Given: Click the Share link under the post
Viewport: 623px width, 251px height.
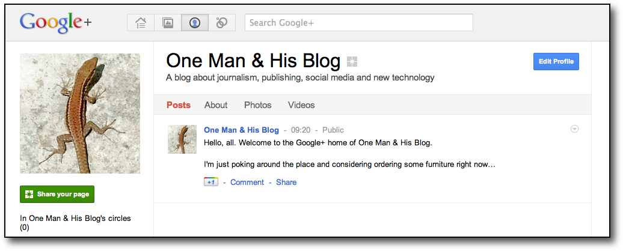Looking at the screenshot, I should [286, 183].
